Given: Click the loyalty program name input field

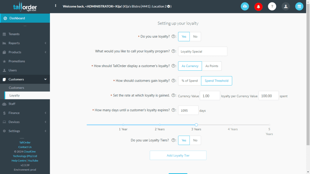Looking at the screenshot, I should 202,51.
